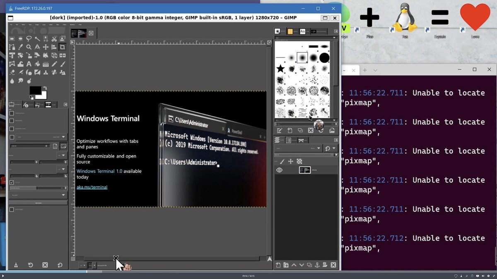497x279 pixels.
Task: Select the Gradient tool
Action: coord(46,64)
